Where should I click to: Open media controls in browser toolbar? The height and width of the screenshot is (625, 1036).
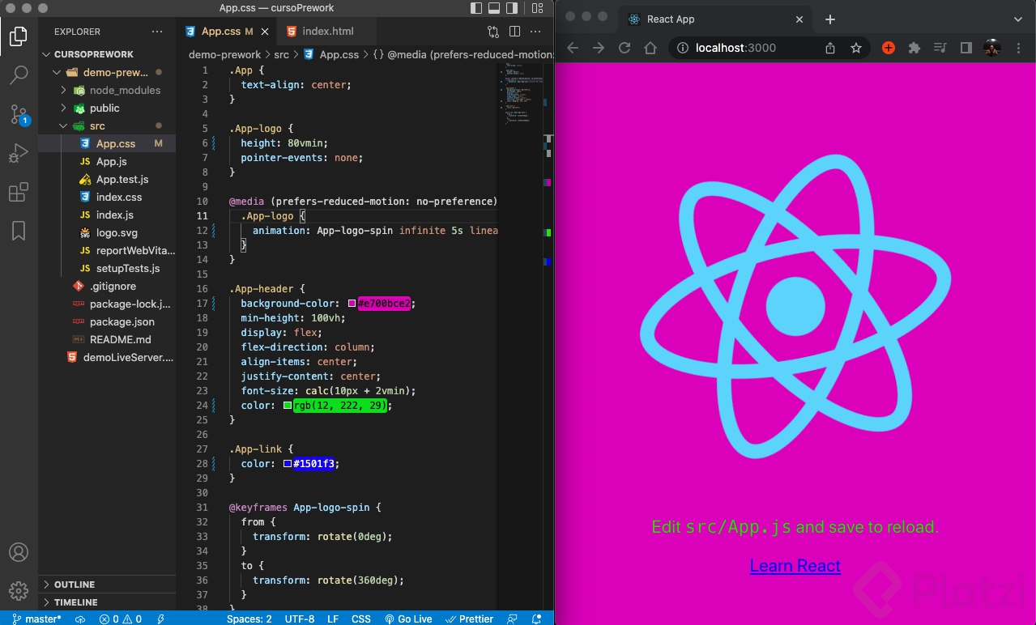tap(940, 48)
